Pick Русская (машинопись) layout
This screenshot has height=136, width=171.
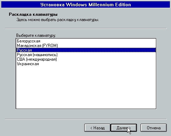point(86,55)
